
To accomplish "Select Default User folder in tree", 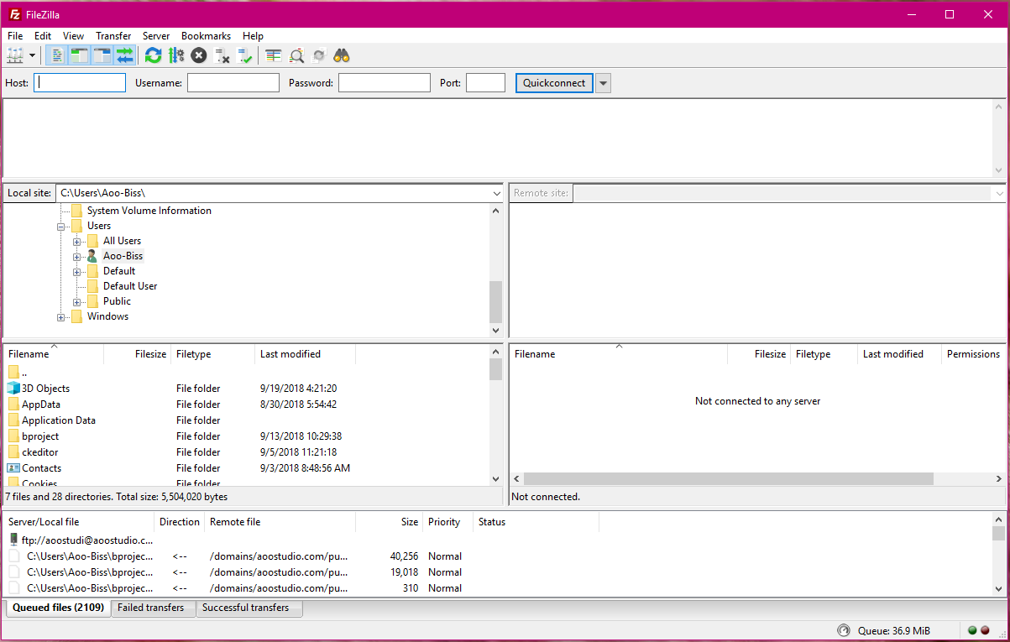I will click(130, 286).
